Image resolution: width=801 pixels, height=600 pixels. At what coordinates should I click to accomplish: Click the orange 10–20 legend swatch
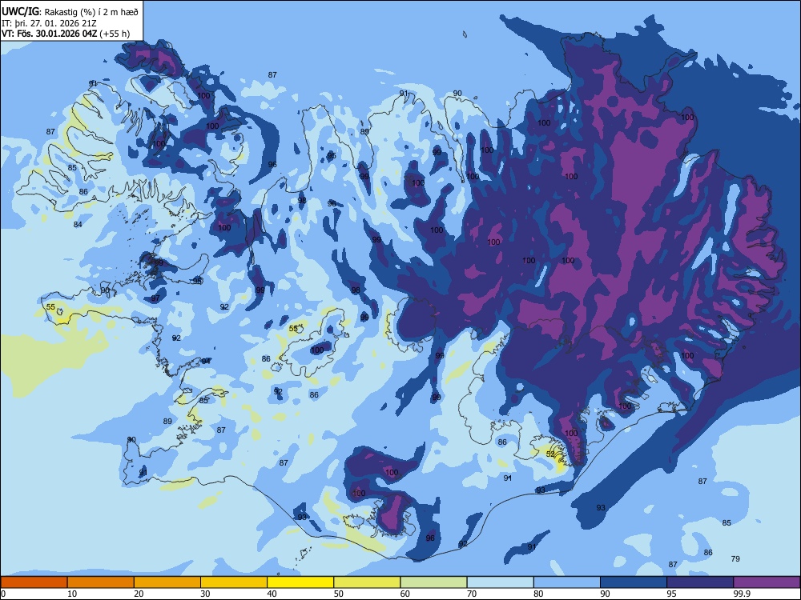[x=101, y=582]
